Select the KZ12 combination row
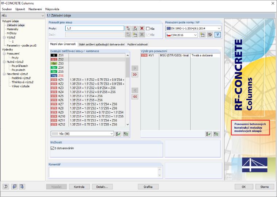Viewport: 277px width, 197px height. coord(88,125)
